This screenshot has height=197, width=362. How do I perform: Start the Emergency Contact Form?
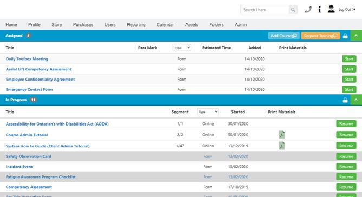tap(349, 89)
